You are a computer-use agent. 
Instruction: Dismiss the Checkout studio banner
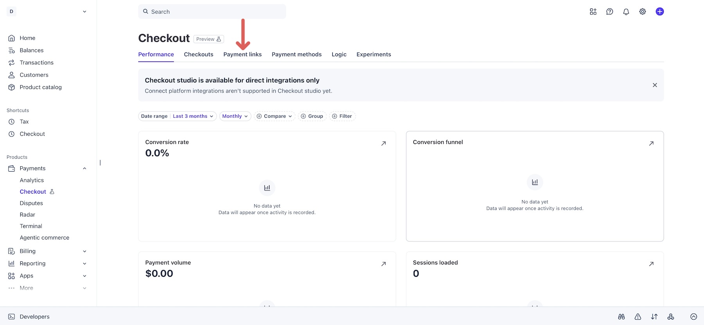pos(655,85)
